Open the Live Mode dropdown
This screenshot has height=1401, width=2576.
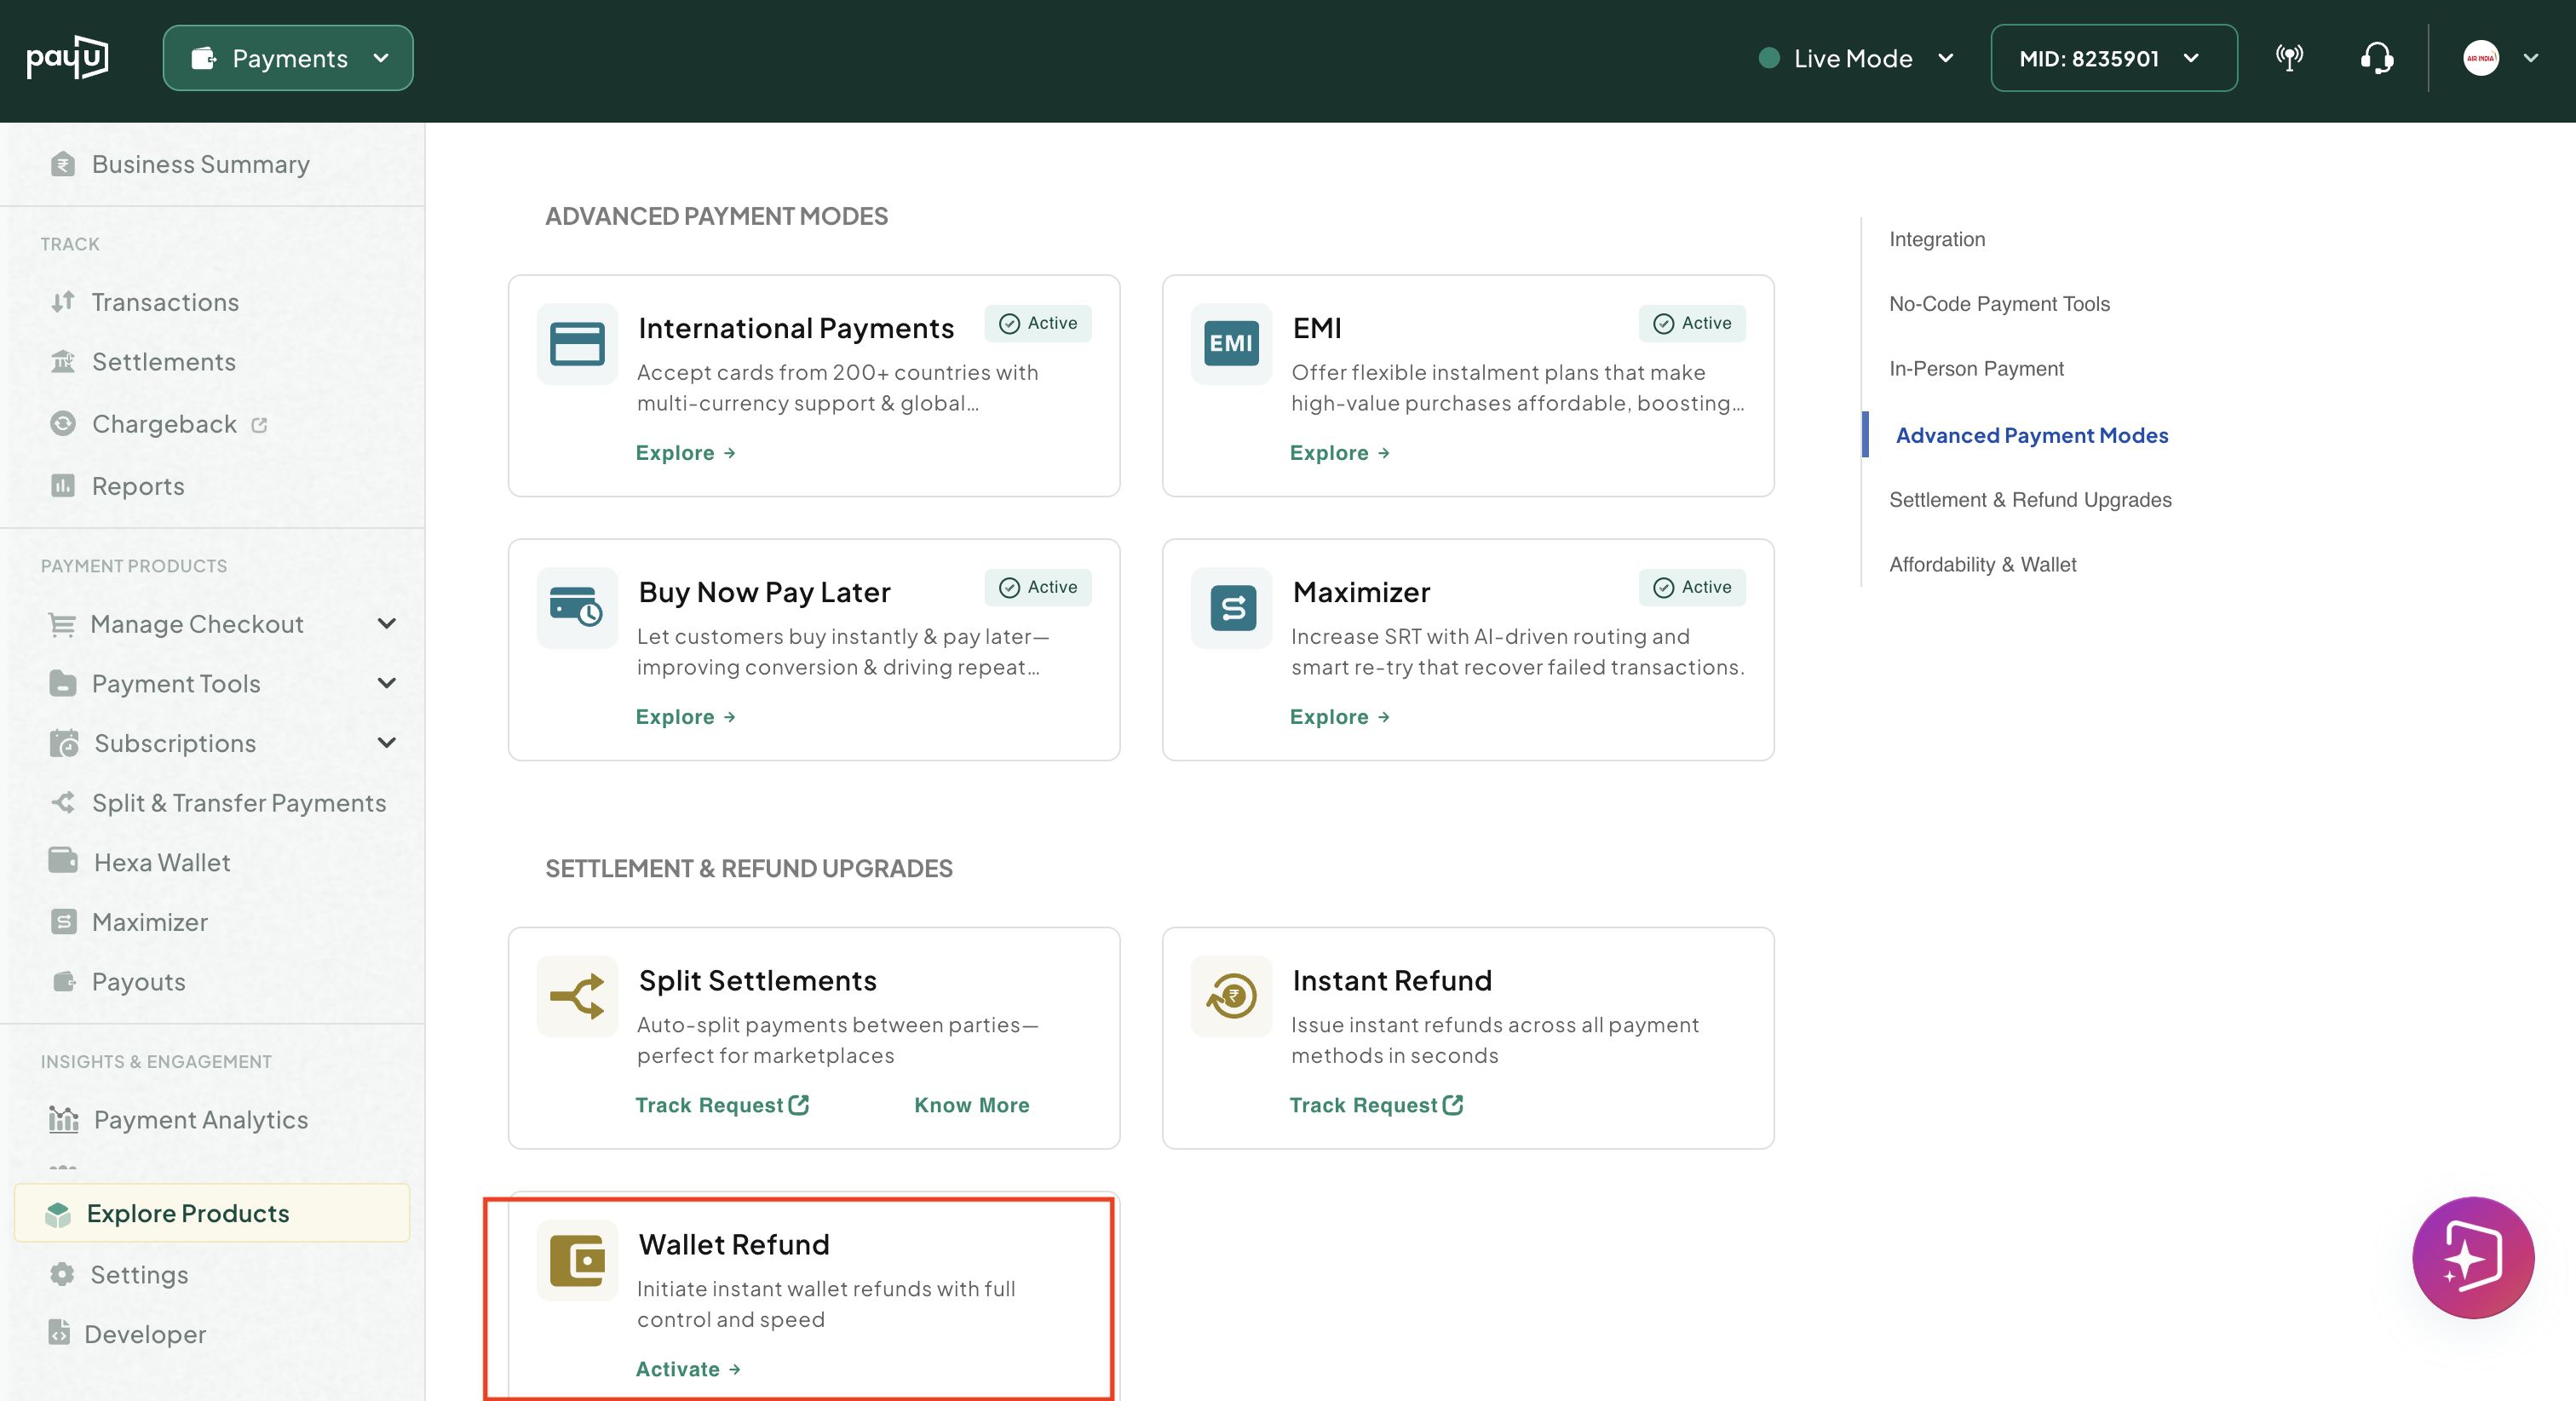[x=1856, y=58]
